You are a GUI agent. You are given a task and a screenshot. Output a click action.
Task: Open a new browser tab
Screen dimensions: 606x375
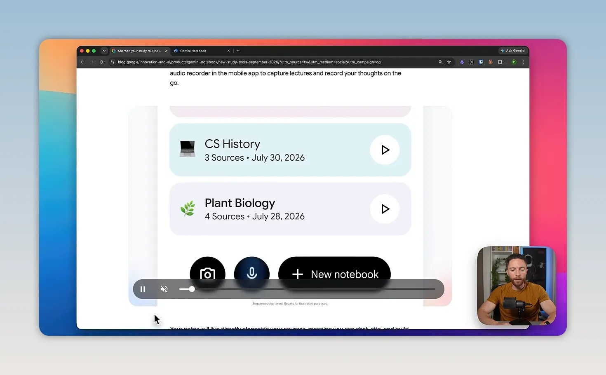pos(238,51)
